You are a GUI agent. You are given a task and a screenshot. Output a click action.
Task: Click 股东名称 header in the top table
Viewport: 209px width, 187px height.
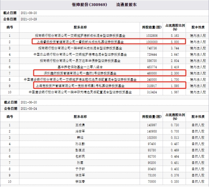point(80,27)
